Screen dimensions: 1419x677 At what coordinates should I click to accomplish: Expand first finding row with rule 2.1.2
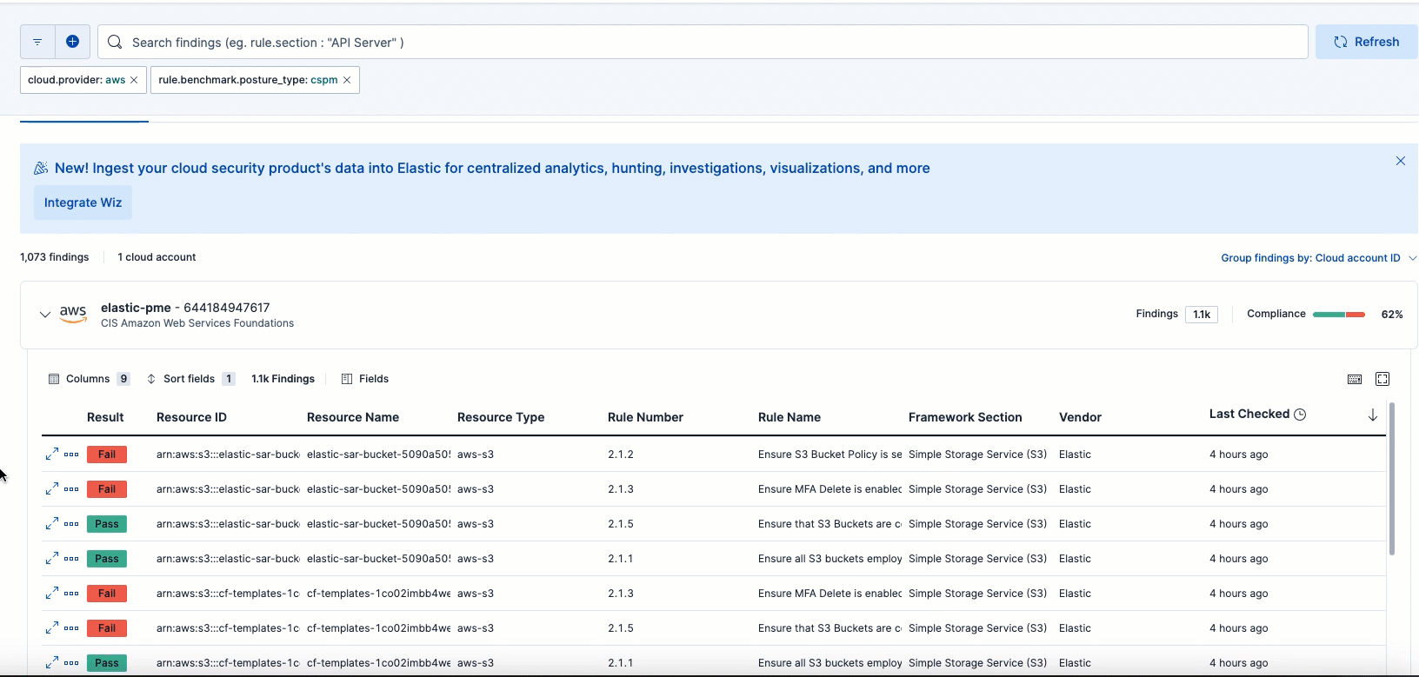52,454
